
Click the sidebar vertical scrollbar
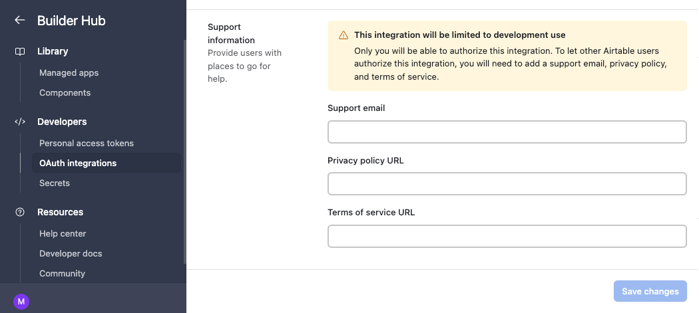point(184,152)
